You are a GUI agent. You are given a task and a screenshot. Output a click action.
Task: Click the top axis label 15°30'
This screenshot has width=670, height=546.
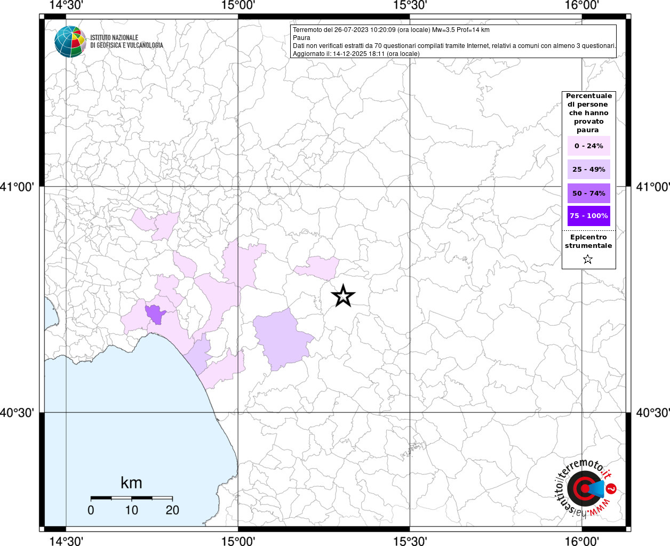(x=410, y=5)
